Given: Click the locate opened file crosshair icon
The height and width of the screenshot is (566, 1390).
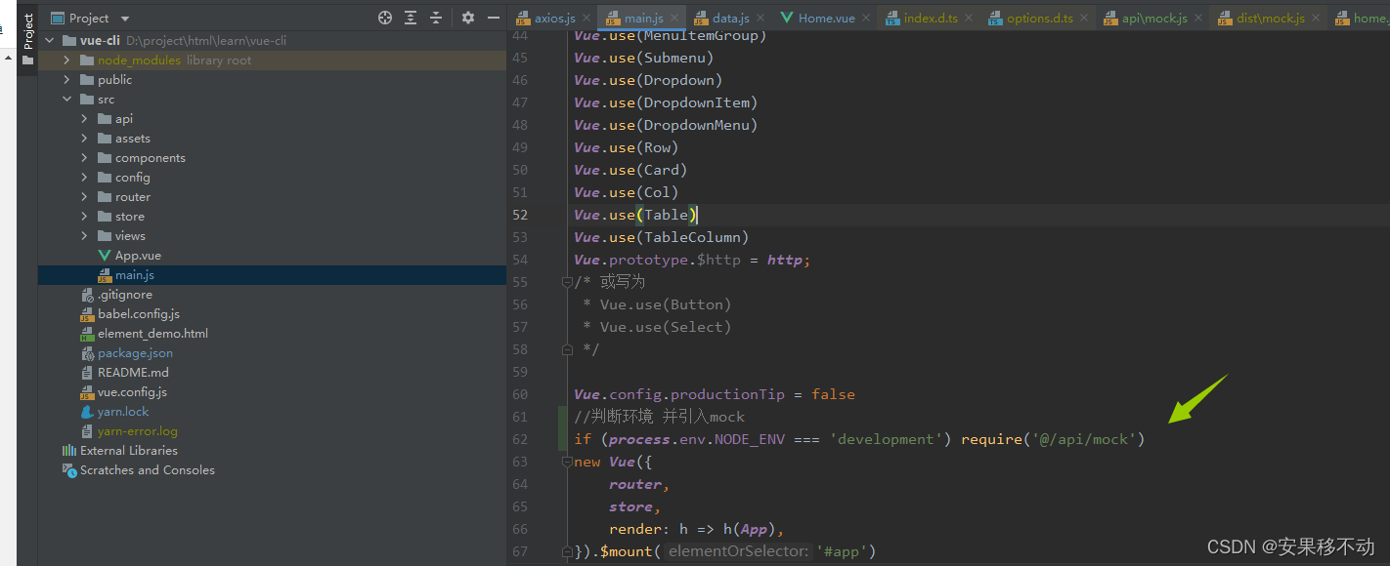Looking at the screenshot, I should pyautogui.click(x=384, y=17).
